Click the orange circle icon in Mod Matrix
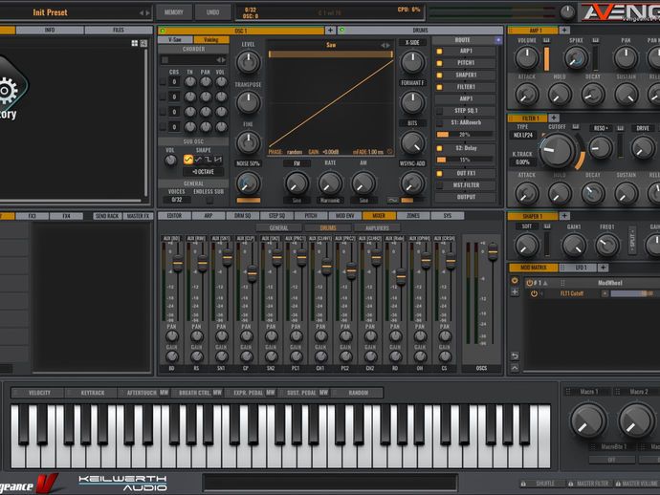This screenshot has width=660, height=495. (515, 280)
